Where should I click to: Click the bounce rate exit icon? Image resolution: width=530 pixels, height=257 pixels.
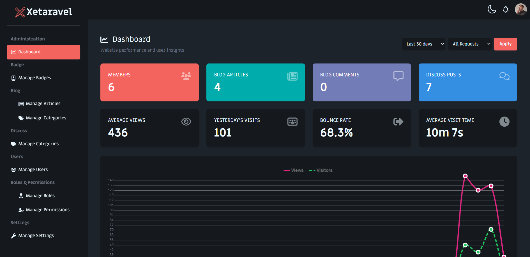[398, 121]
